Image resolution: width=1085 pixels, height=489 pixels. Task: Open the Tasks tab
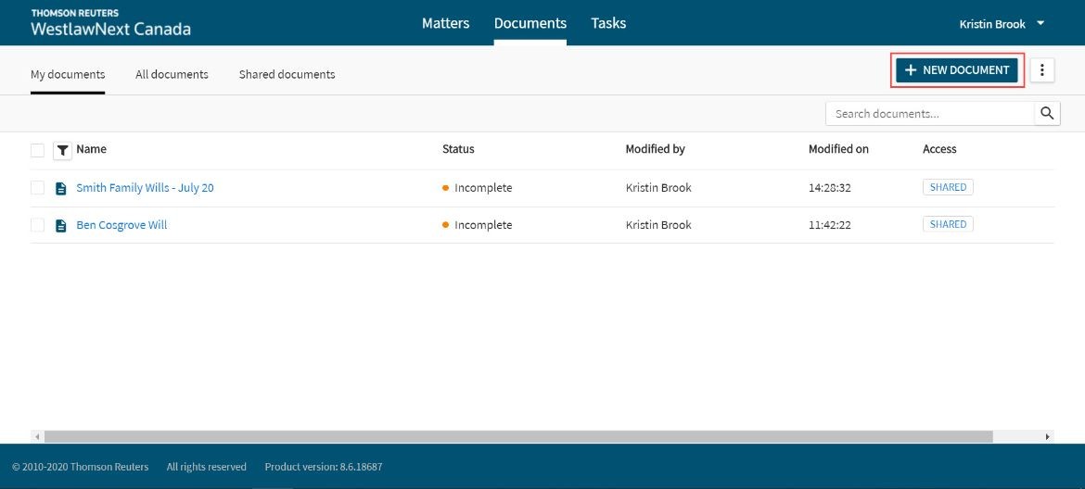608,23
